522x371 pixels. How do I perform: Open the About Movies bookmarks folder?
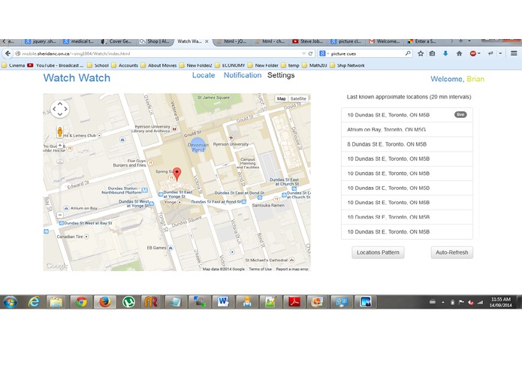tap(158, 65)
